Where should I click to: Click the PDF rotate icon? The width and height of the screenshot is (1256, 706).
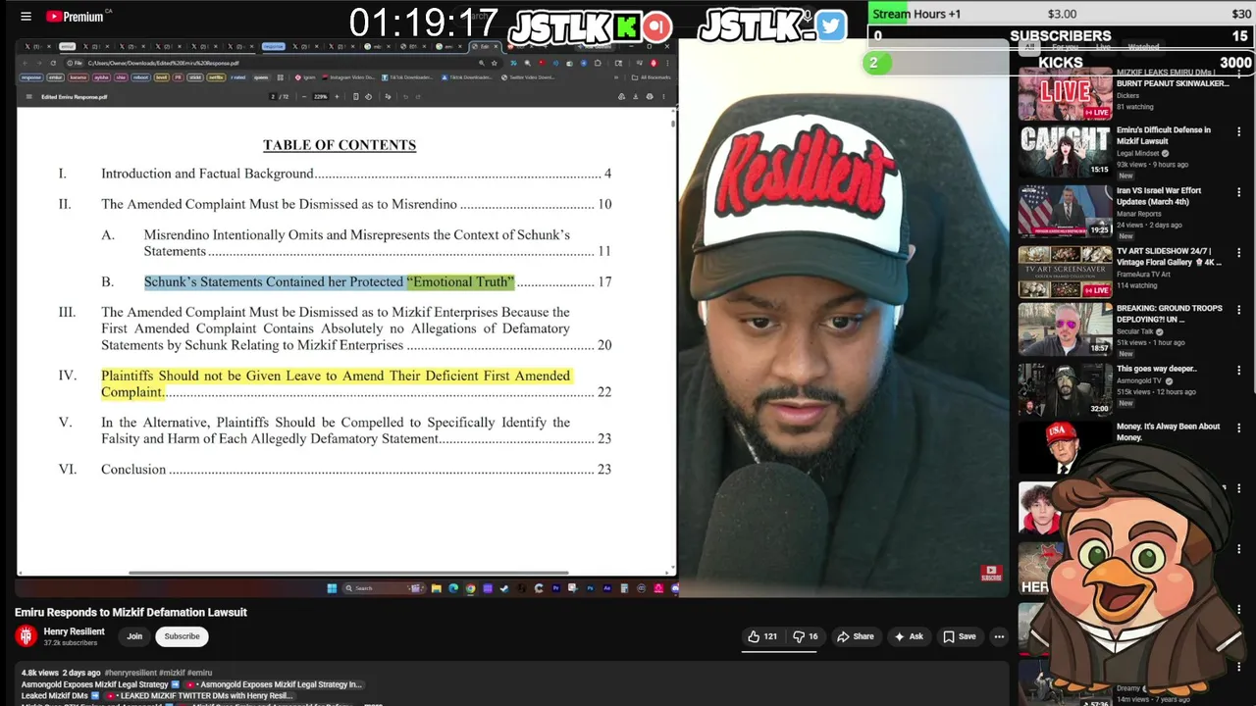(369, 96)
